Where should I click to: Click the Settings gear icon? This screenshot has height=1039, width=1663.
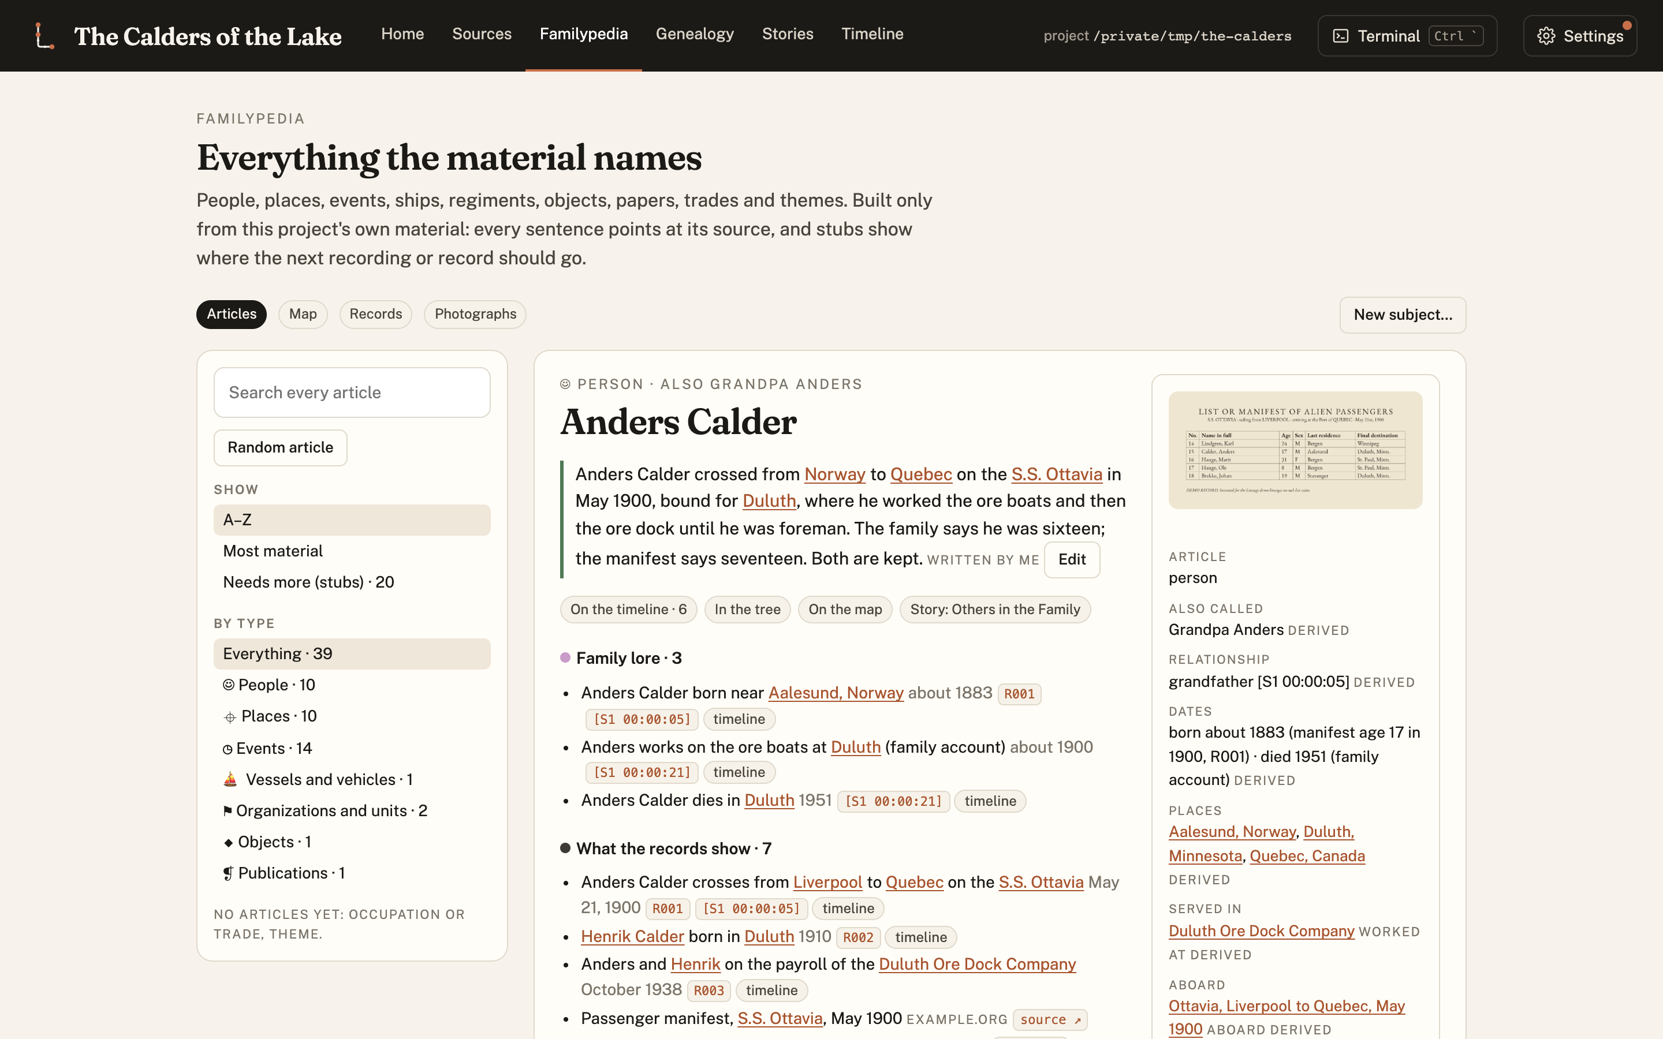click(x=1545, y=36)
